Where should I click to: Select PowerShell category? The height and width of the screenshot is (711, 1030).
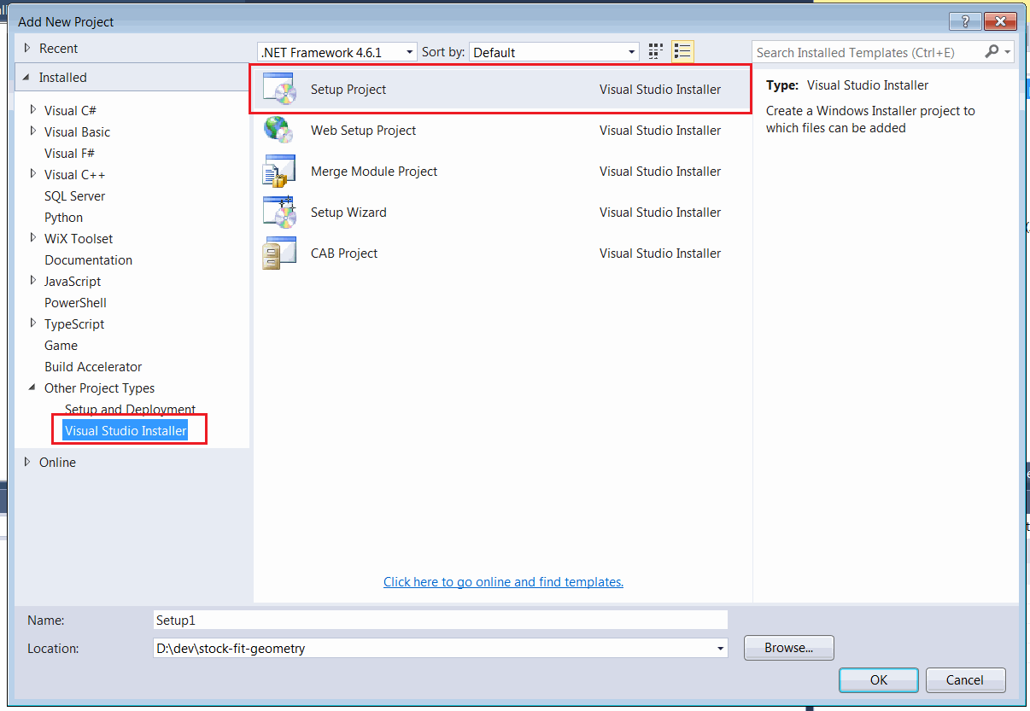point(75,302)
